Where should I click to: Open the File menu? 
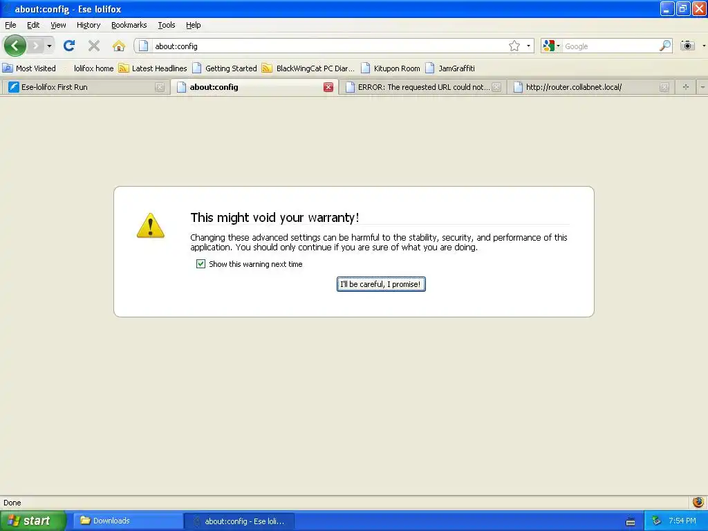[x=10, y=25]
